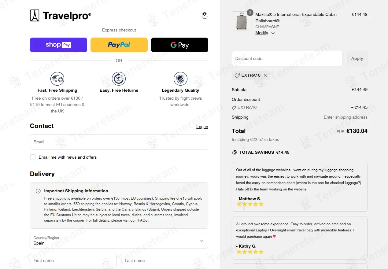Click the Easy, Free Returns icon

point(119,79)
